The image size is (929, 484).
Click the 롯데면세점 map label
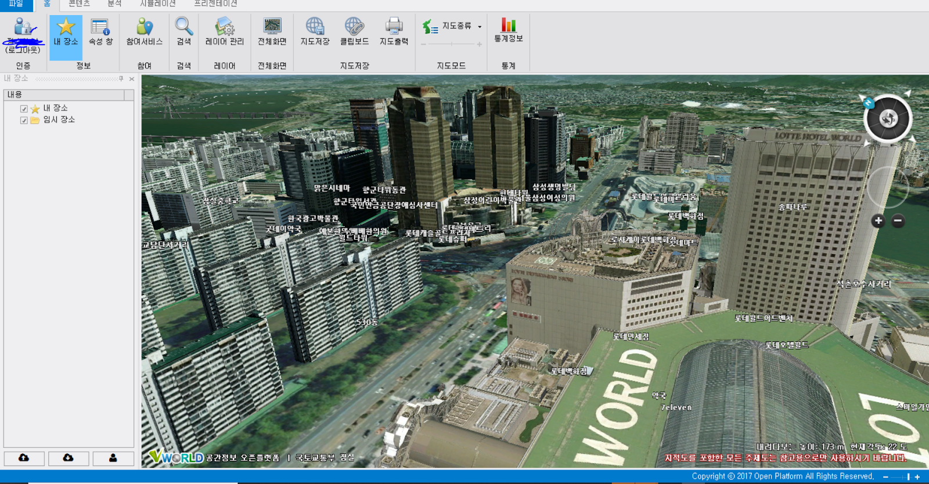coord(631,337)
